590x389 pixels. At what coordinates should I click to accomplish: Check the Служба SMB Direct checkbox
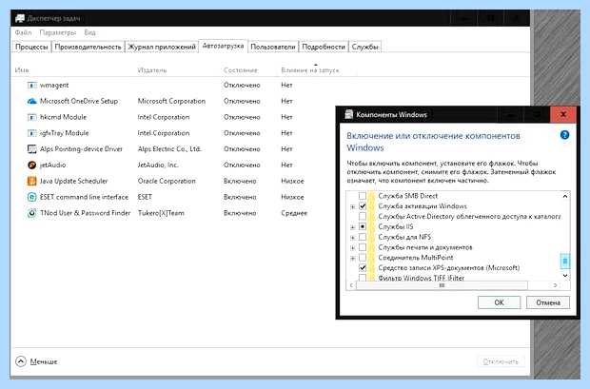363,196
